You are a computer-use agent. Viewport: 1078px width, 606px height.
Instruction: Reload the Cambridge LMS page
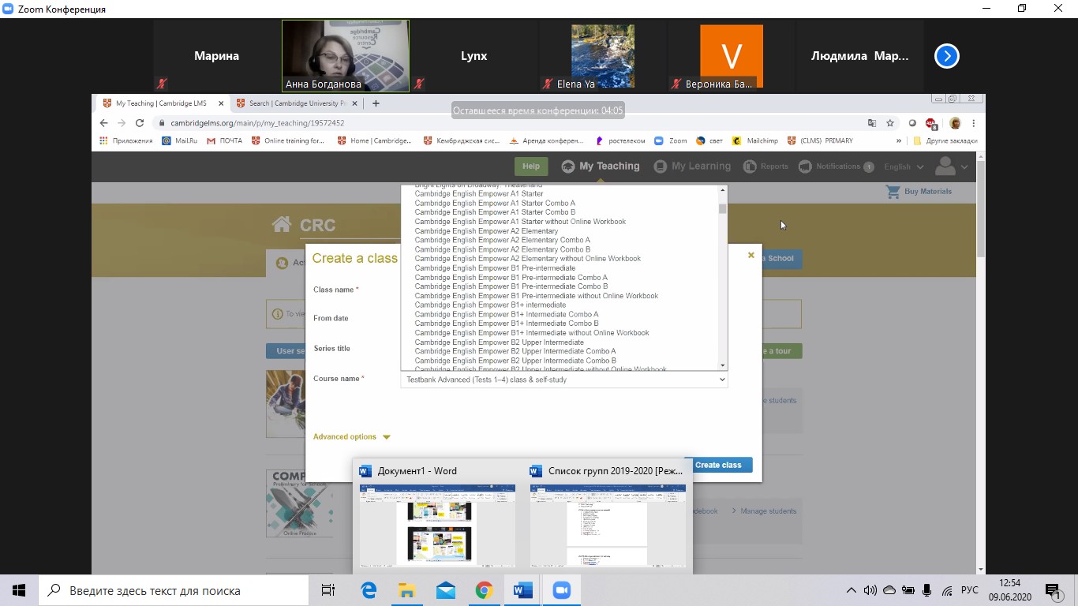tap(140, 123)
